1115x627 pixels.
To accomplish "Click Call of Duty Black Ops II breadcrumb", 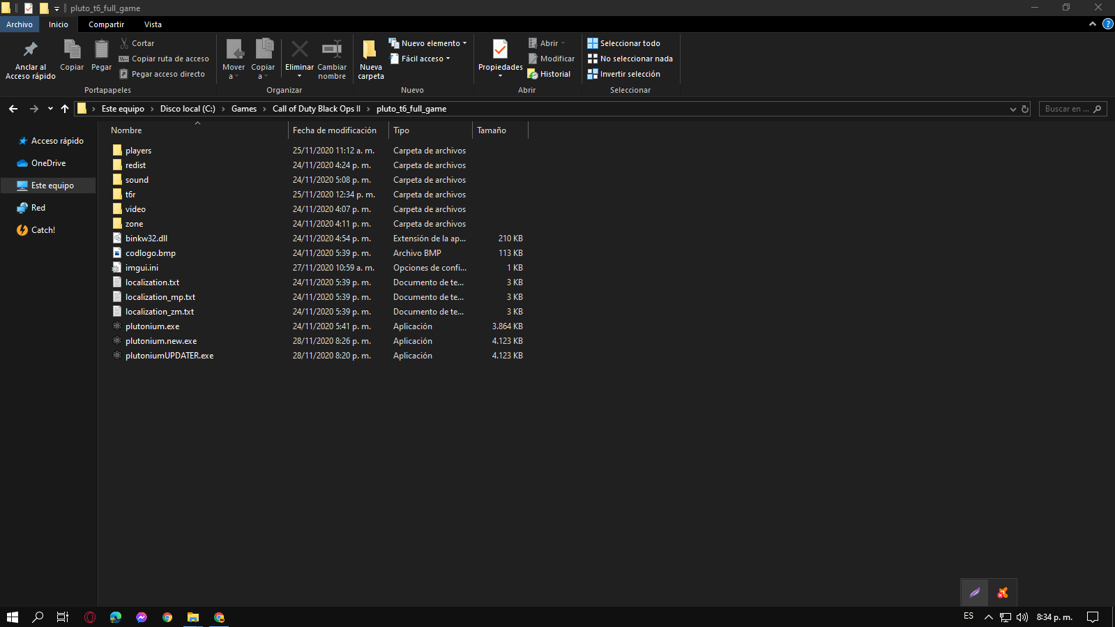I will pos(317,109).
